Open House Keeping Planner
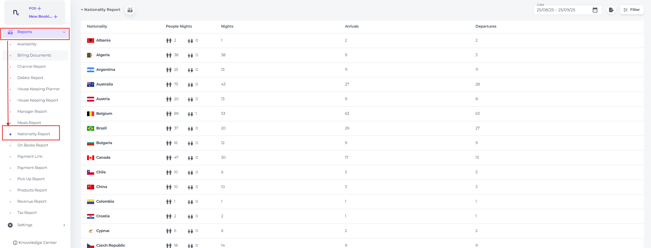 (39, 89)
